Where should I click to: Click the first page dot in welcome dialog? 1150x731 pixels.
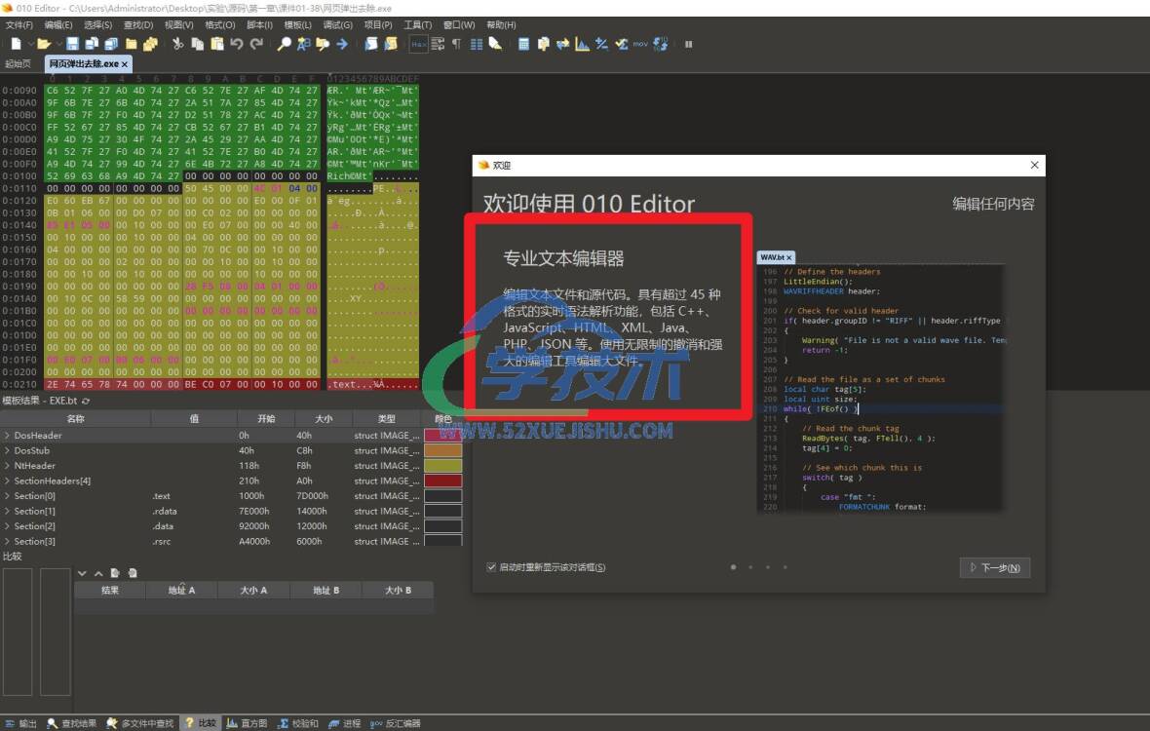click(734, 566)
